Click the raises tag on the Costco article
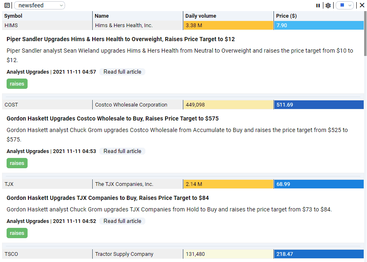The image size is (367, 262). [17, 163]
